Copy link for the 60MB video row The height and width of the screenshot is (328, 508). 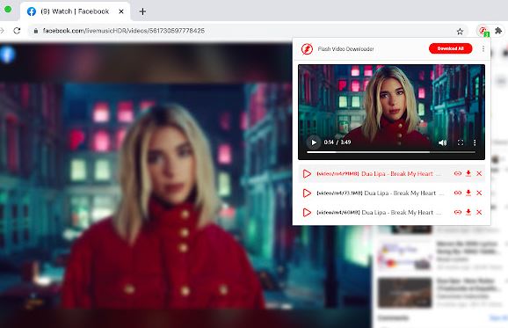coord(457,213)
